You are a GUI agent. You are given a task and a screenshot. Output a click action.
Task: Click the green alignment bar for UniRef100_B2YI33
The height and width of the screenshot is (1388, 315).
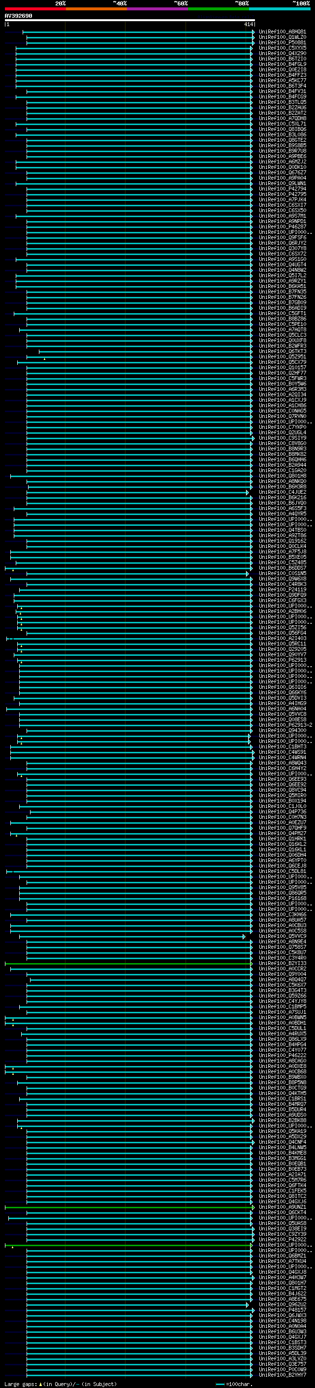[x=128, y=964]
